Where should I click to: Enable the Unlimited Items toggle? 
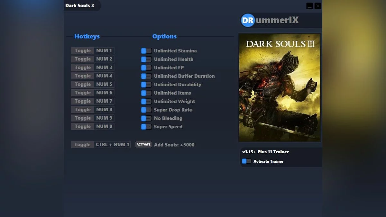click(x=146, y=93)
